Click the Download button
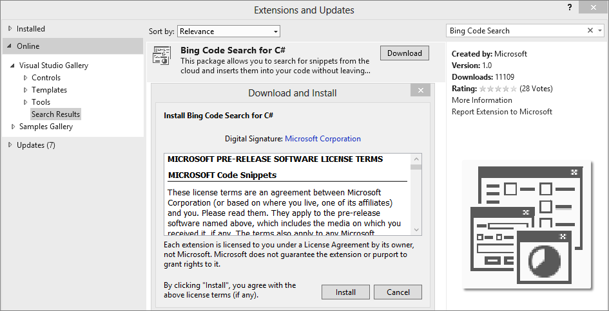Image resolution: width=609 pixels, height=311 pixels. click(404, 53)
